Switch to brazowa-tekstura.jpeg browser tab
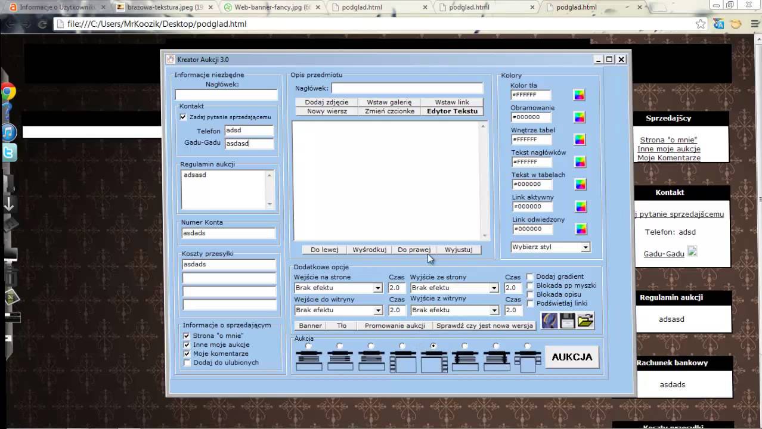Screen dimensions: 762x429 click(165, 7)
